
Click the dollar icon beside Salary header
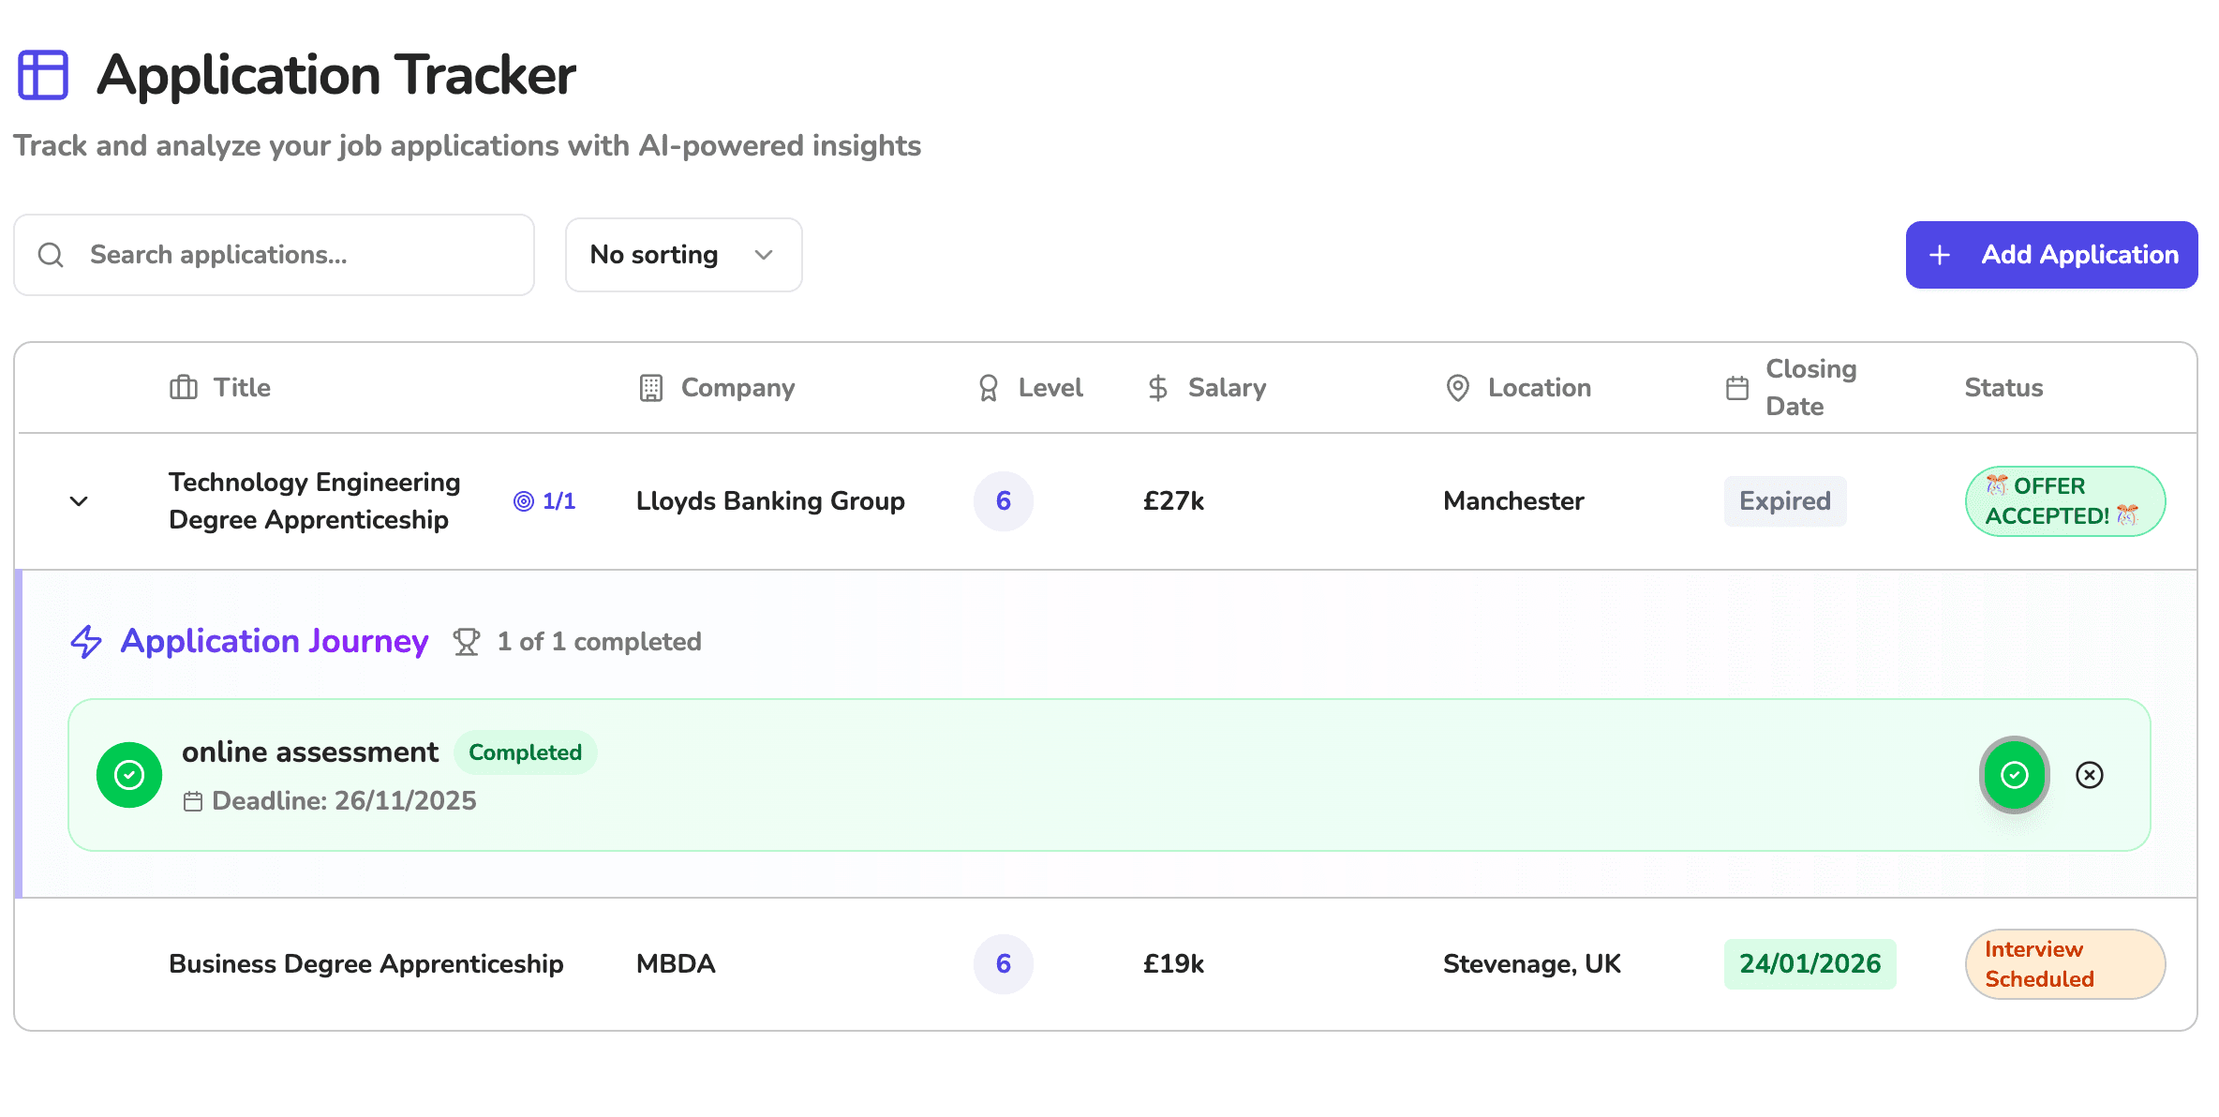pos(1156,387)
